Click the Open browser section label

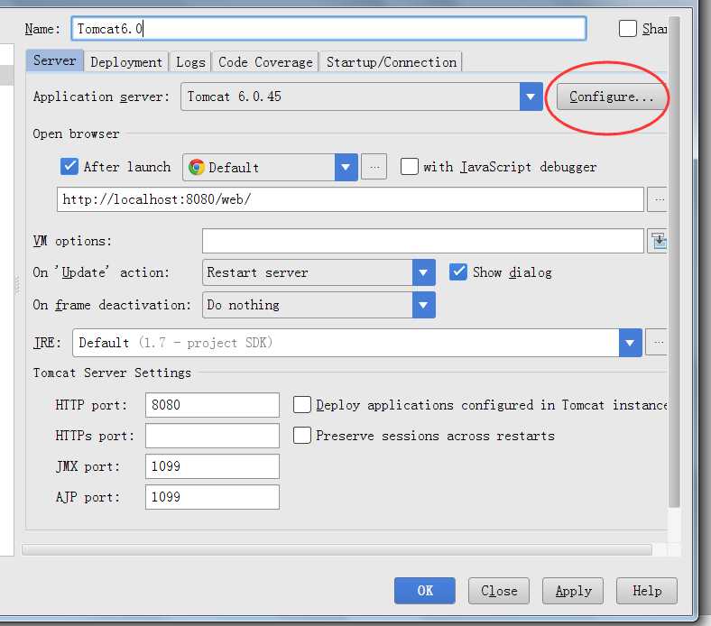click(76, 134)
